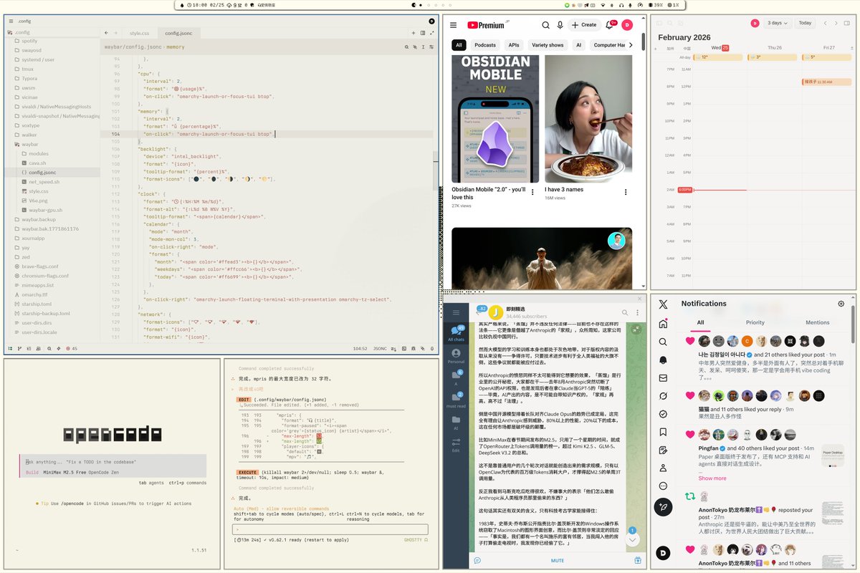This screenshot has height=573, width=860.
Task: Open the 排孩子 11:30 AM calendar event
Action: coord(826,82)
